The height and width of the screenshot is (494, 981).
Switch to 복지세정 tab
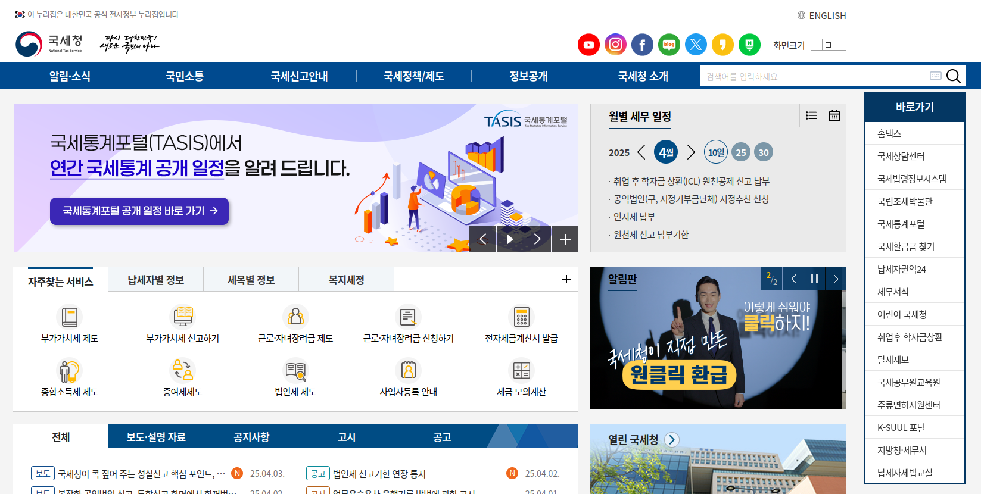pos(347,280)
